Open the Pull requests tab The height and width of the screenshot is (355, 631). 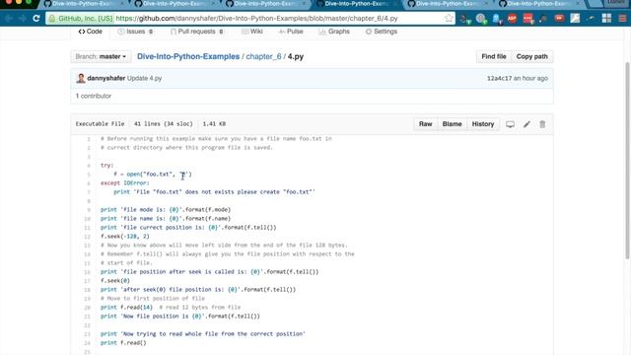(x=197, y=32)
